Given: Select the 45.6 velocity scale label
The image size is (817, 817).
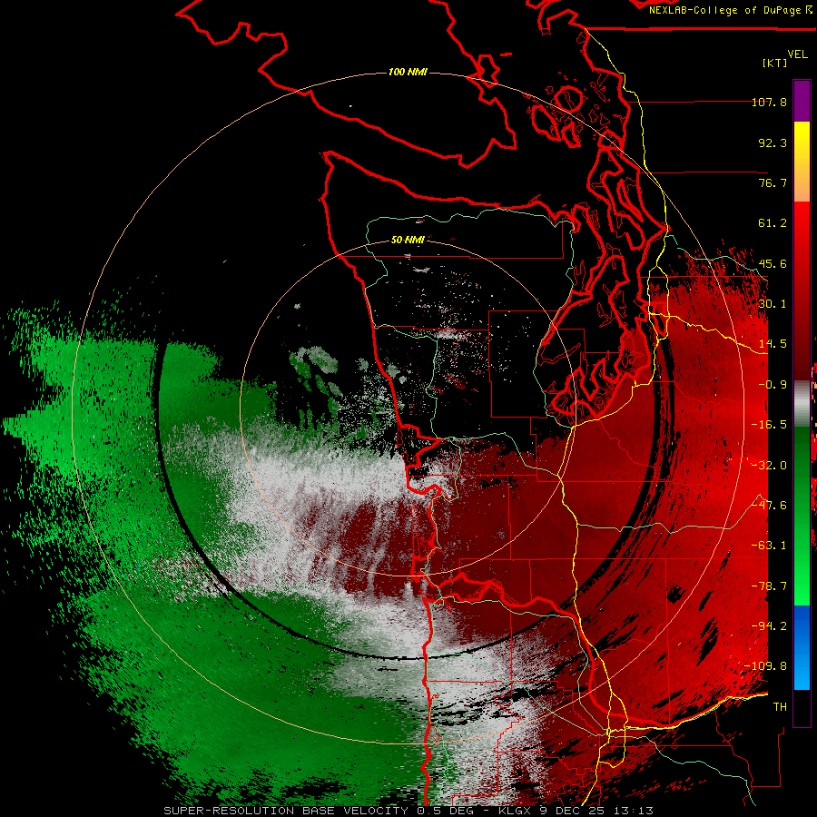Looking at the screenshot, I should point(773,263).
